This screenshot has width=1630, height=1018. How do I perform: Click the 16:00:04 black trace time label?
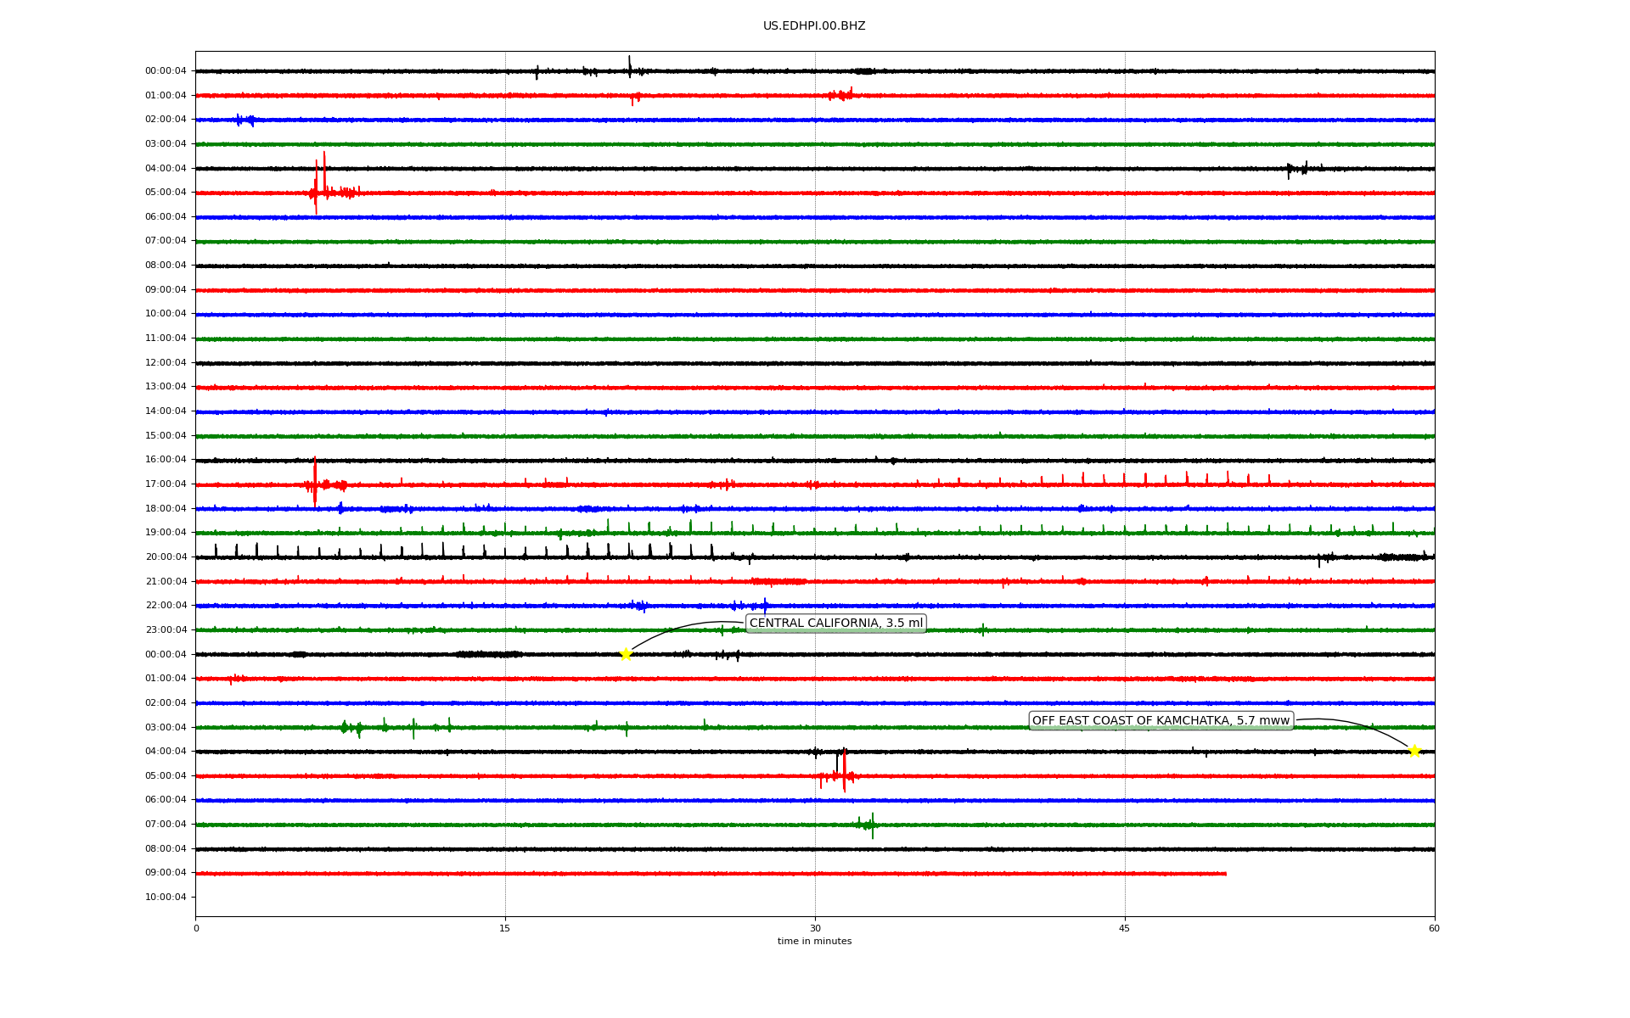[166, 460]
